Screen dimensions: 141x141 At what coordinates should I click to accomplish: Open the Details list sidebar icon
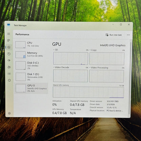tap(9, 74)
